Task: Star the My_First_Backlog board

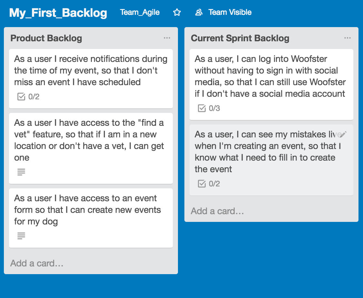Action: tap(177, 13)
